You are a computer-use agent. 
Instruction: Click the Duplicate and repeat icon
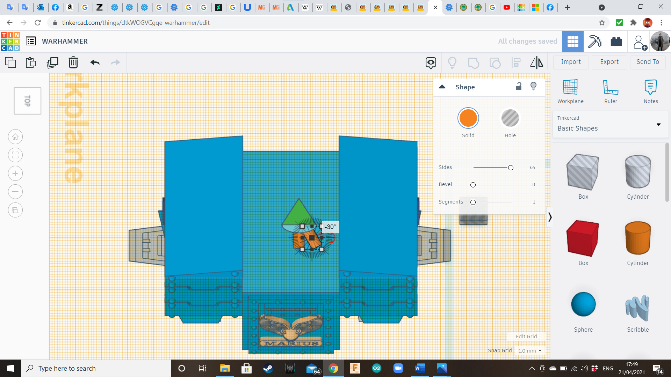[52, 62]
